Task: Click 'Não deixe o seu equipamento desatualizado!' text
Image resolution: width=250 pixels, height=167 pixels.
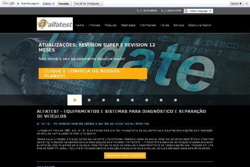Action: [82, 59]
